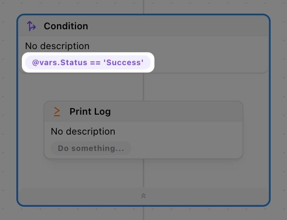The width and height of the screenshot is (287, 220).
Task: Click the 'Do something...' message pill
Action: tap(91, 148)
